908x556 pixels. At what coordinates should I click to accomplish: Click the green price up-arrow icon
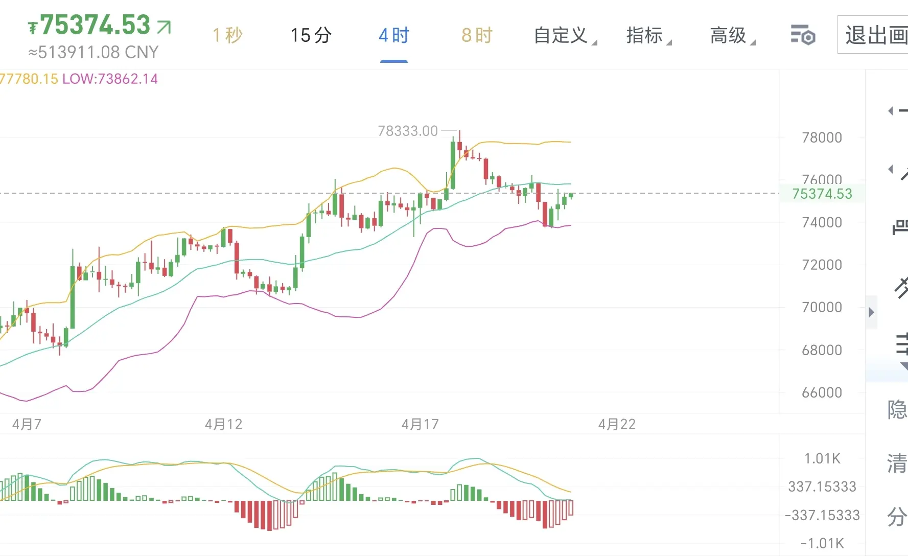pos(164,27)
